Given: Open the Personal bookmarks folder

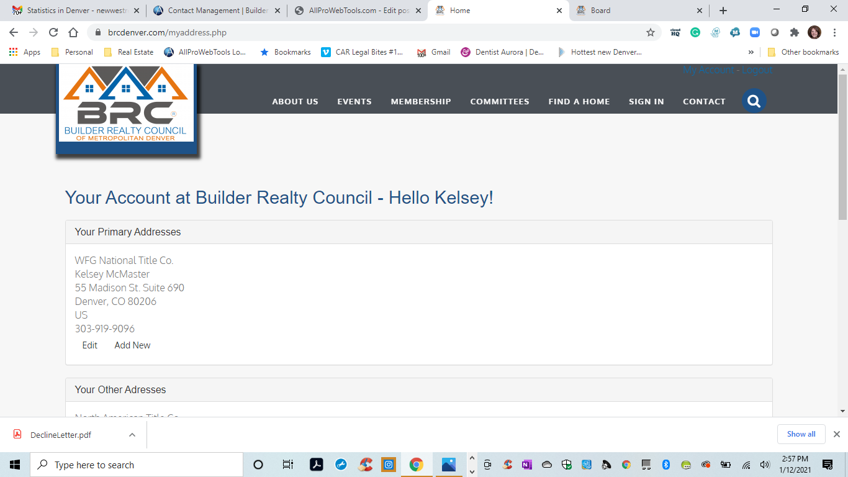Looking at the screenshot, I should point(73,52).
